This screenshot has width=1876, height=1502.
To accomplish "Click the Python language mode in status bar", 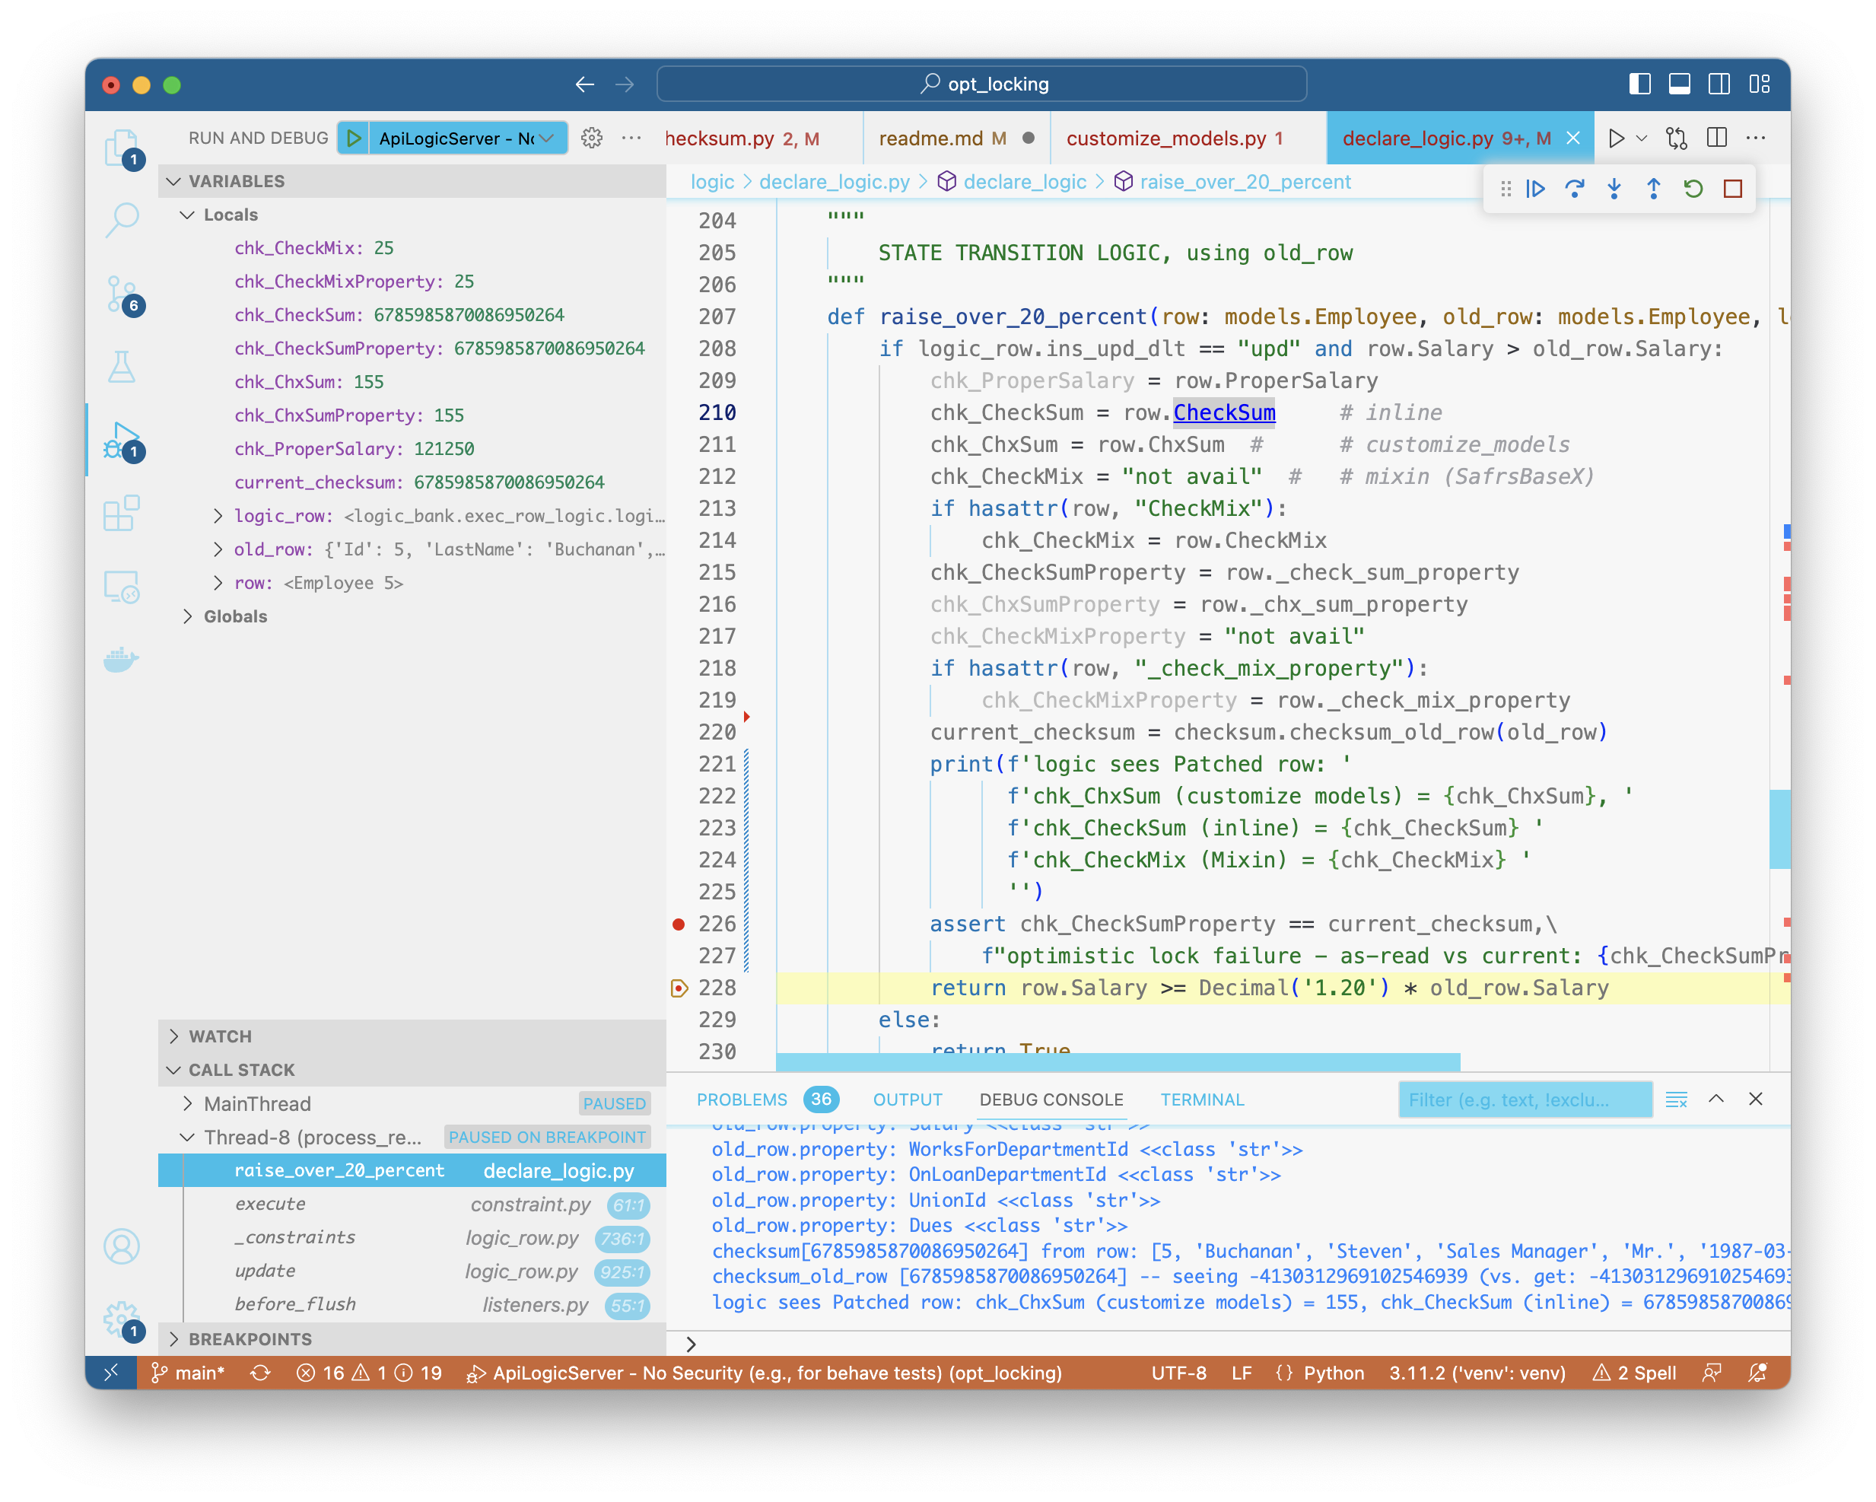I will (1333, 1373).
